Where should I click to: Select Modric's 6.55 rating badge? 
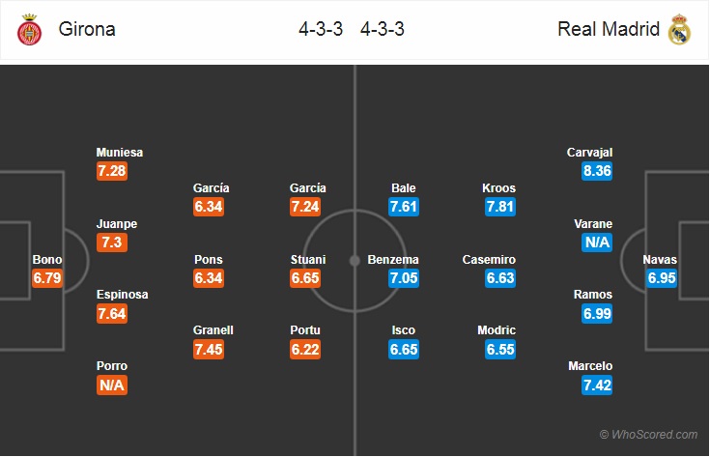(x=500, y=350)
